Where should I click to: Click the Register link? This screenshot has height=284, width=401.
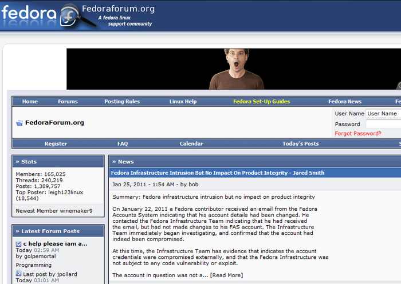(x=56, y=143)
